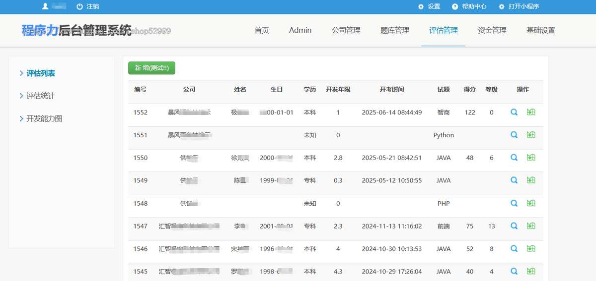This screenshot has width=596, height=281.
Task: Click the 开发年限 column header
Action: pos(338,90)
